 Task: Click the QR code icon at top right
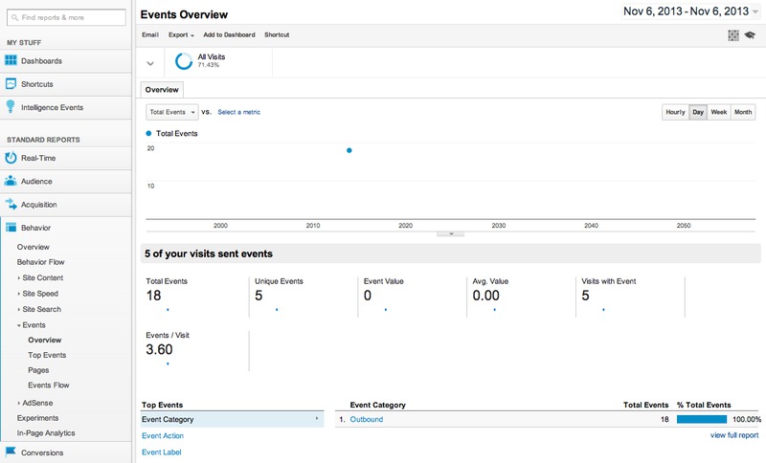coord(733,35)
